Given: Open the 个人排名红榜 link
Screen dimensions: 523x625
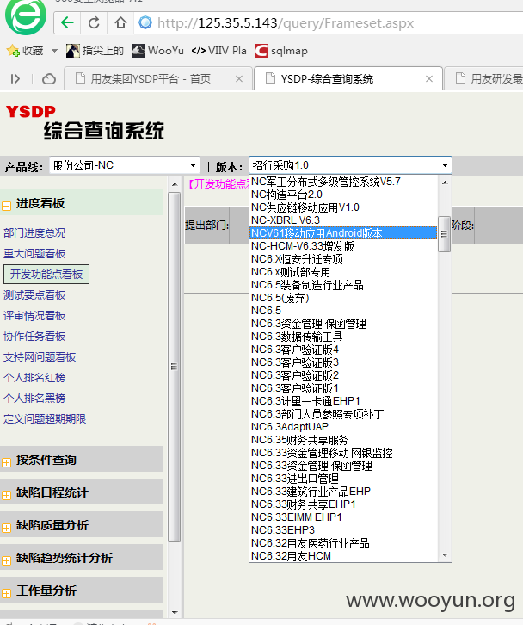Looking at the screenshot, I should [x=34, y=377].
